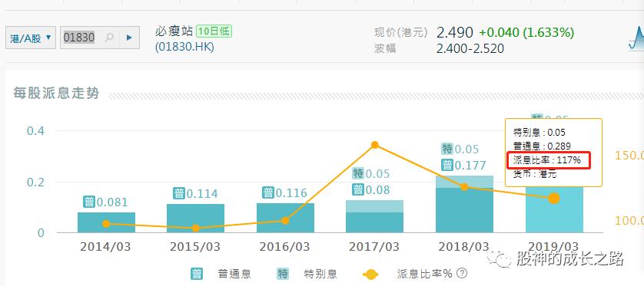Click the 普 0.114 label
Image resolution: width=644 pixels, height=286 pixels.
(195, 193)
